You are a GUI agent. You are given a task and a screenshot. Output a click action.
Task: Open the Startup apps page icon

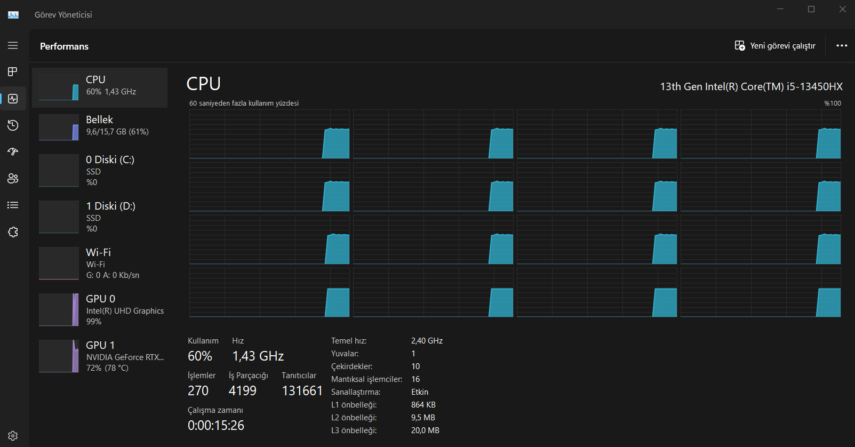click(13, 152)
